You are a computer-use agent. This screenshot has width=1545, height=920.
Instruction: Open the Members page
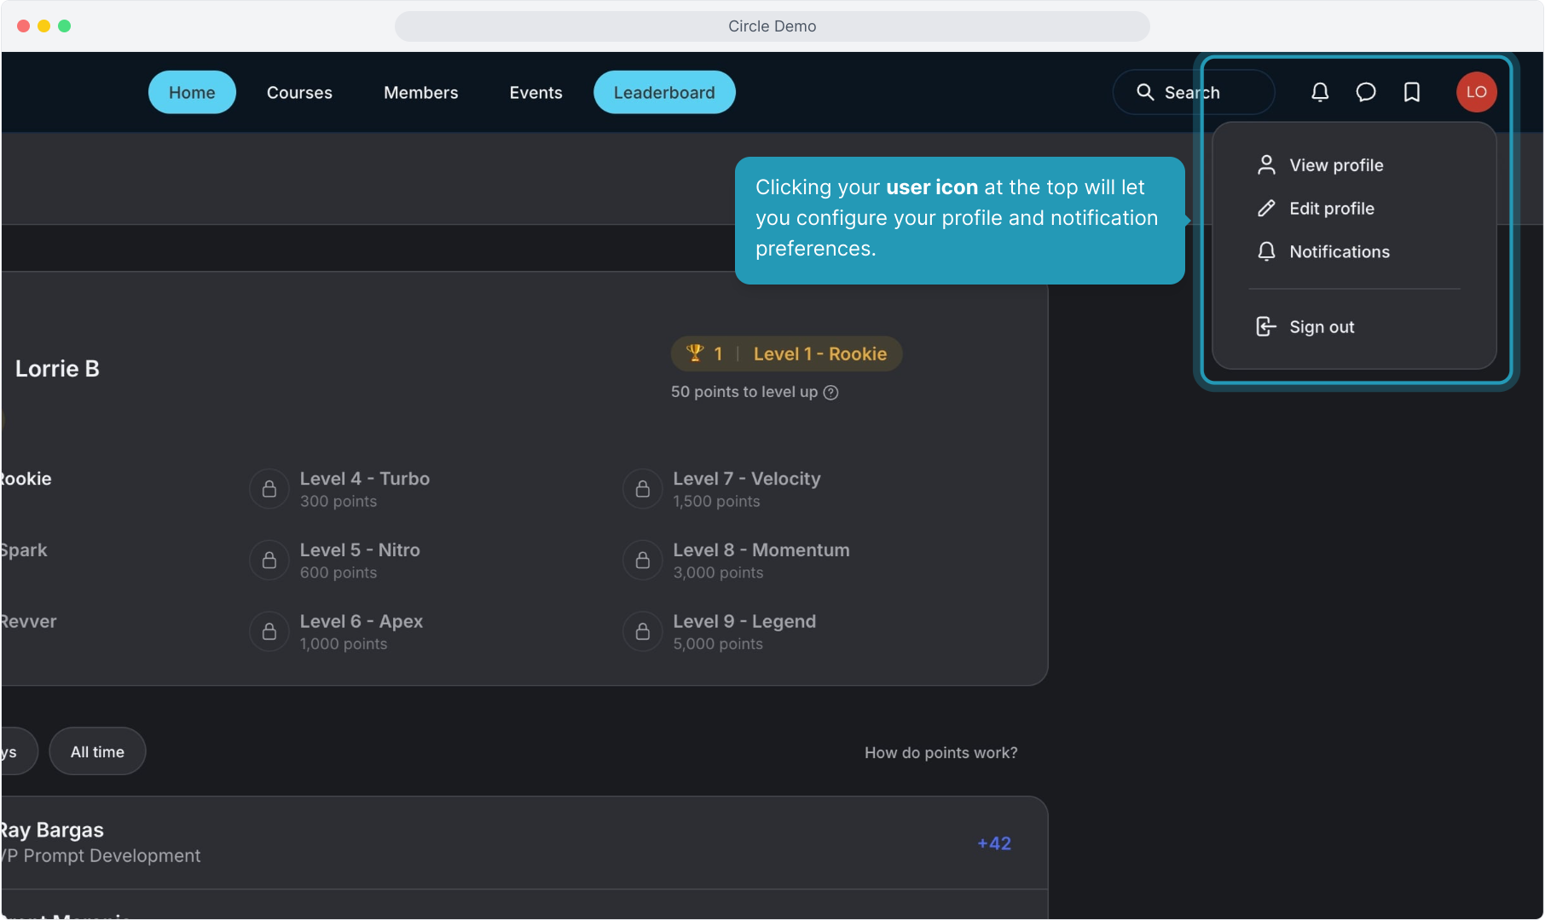[x=420, y=92]
